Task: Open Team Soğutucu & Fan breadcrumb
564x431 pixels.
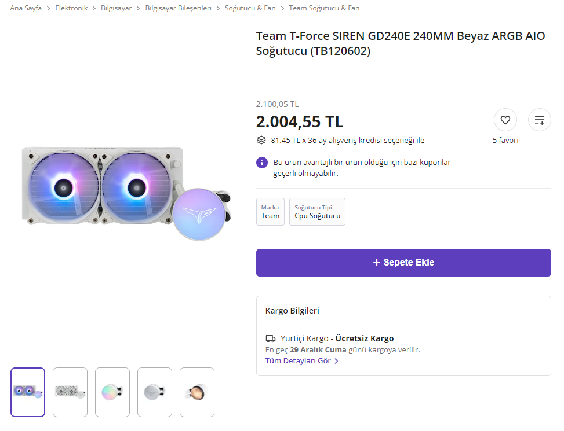Action: [x=324, y=8]
